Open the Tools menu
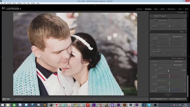This screenshot has width=190, height=107. click(x=24, y=3)
